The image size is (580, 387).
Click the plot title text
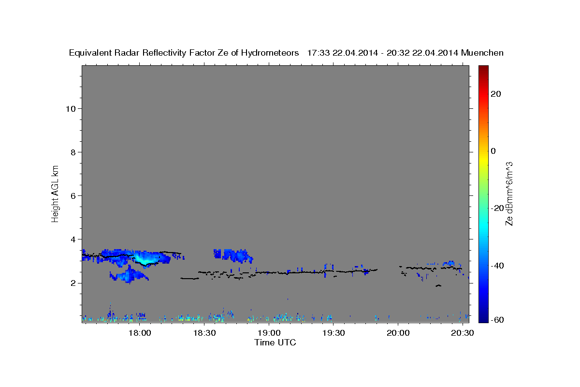point(286,53)
